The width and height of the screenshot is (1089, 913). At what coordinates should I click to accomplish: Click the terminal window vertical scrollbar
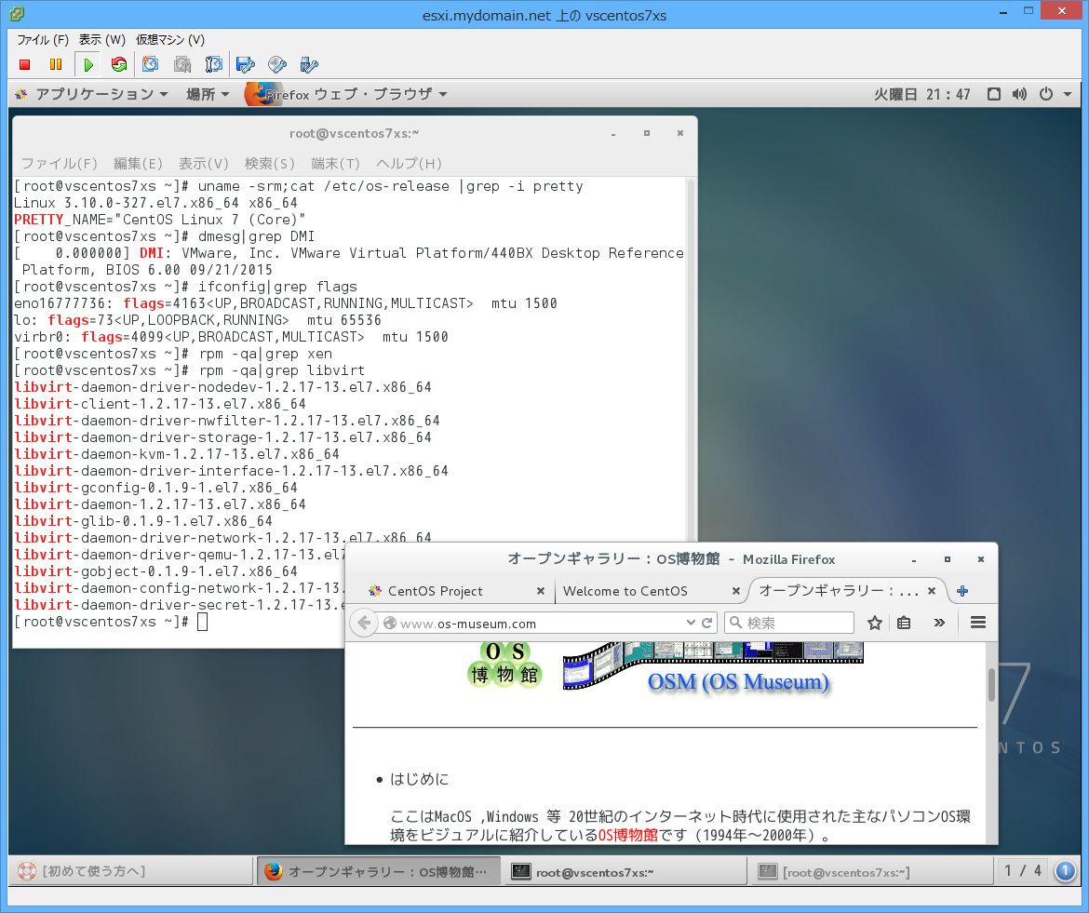(x=691, y=357)
